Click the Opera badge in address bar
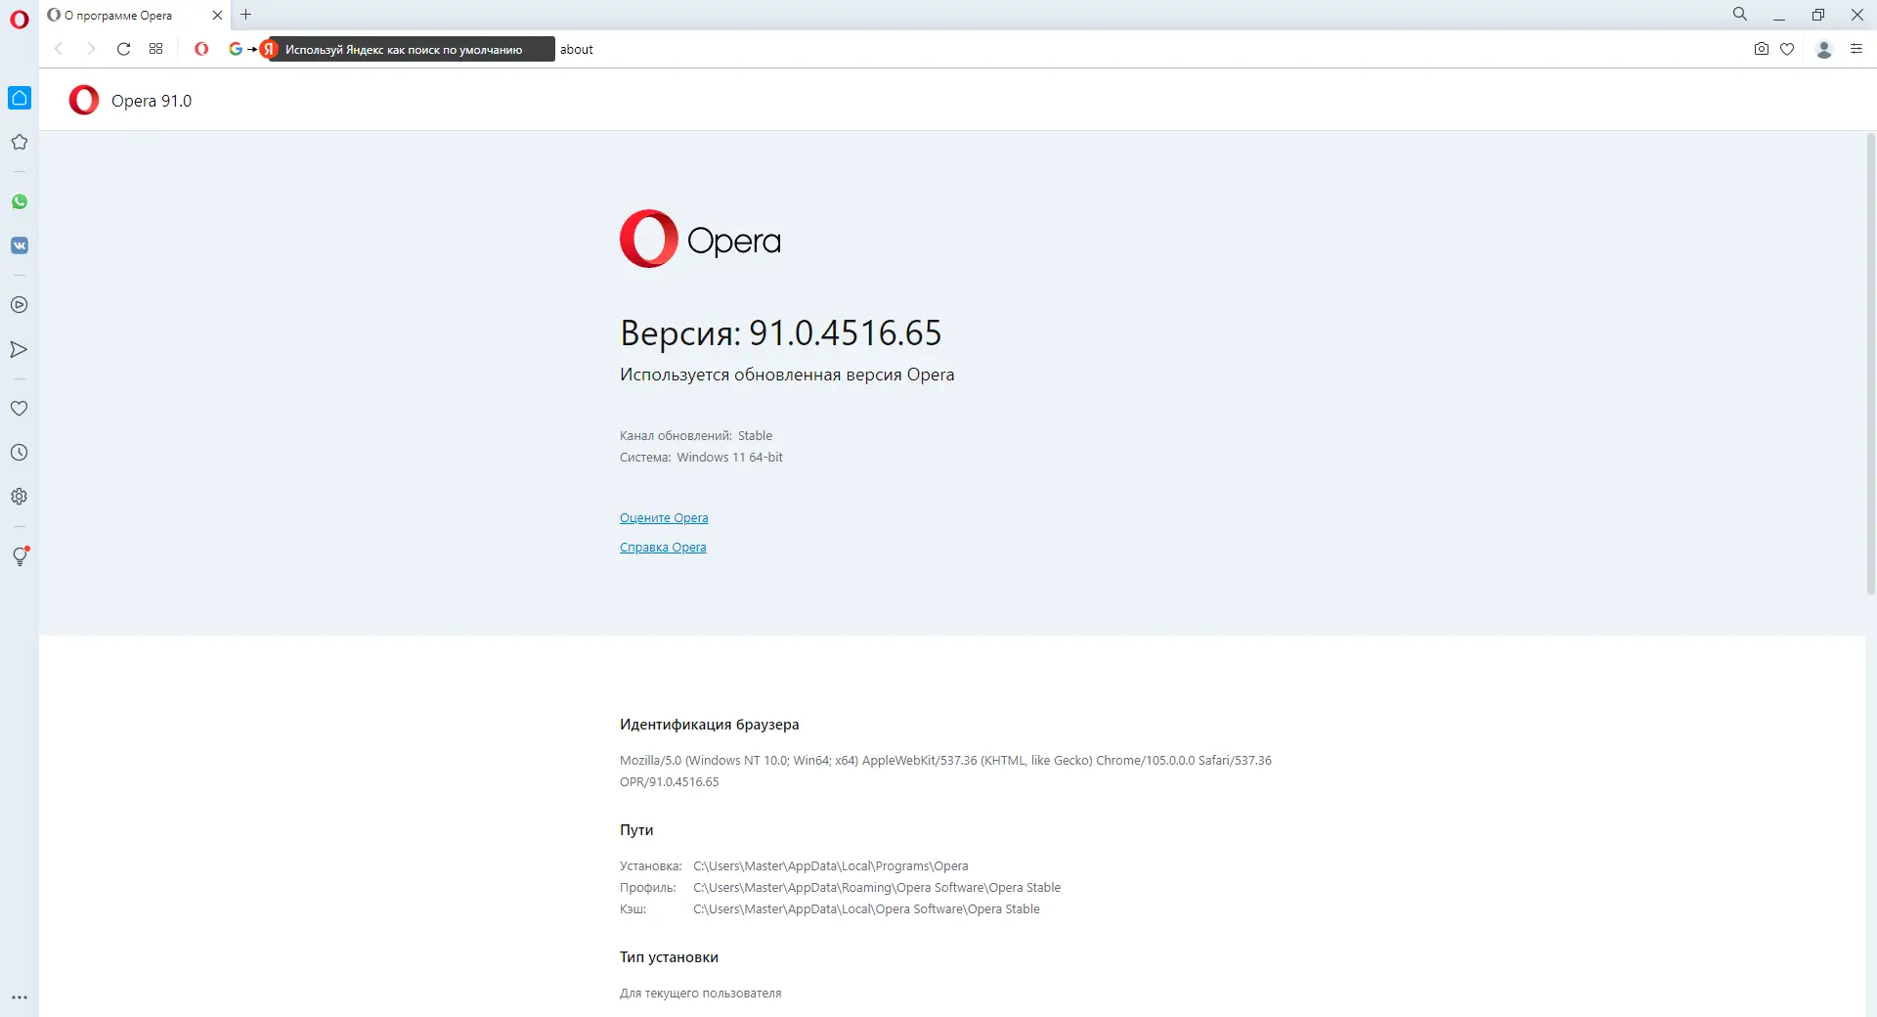Image resolution: width=1877 pixels, height=1017 pixels. [x=201, y=49]
